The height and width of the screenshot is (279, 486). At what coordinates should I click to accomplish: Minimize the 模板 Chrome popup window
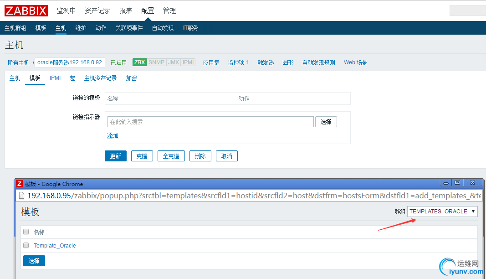[446, 182]
